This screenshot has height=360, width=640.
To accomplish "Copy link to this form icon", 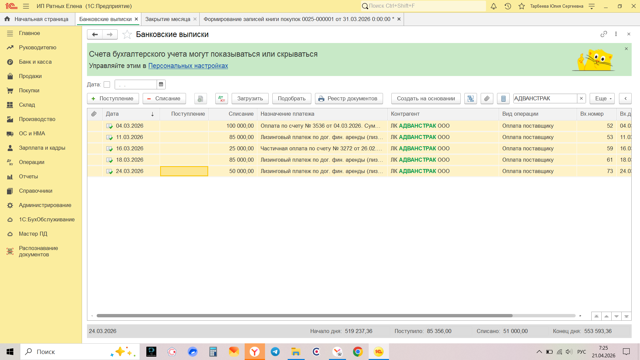I will (x=604, y=34).
